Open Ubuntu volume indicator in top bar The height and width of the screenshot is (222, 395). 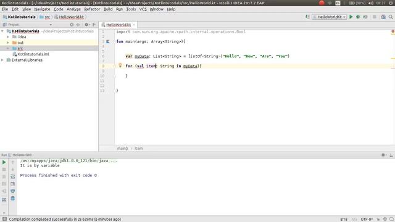pyautogui.click(x=371, y=3)
